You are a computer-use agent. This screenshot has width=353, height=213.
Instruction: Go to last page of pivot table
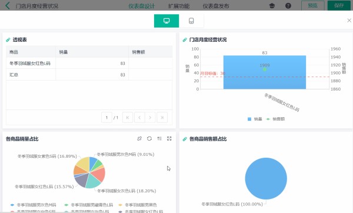pos(162,118)
